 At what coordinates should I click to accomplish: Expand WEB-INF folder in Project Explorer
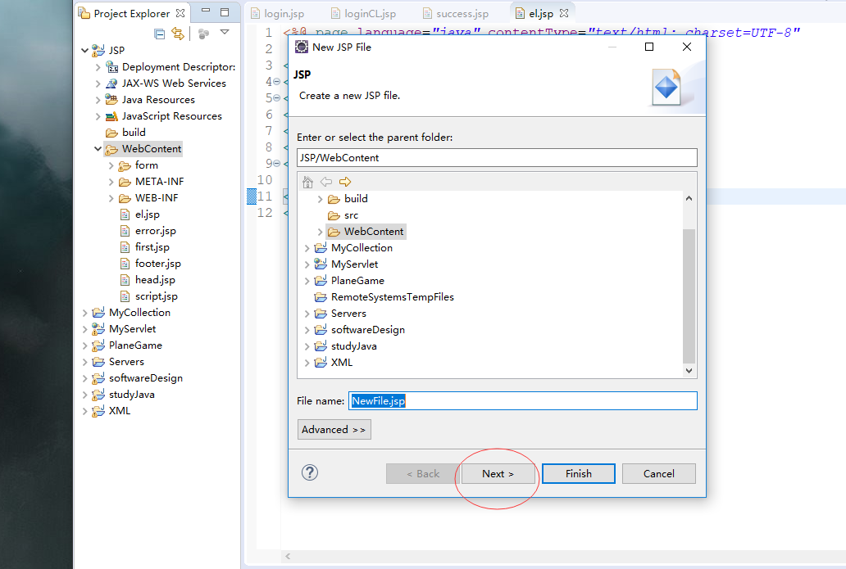tap(111, 198)
